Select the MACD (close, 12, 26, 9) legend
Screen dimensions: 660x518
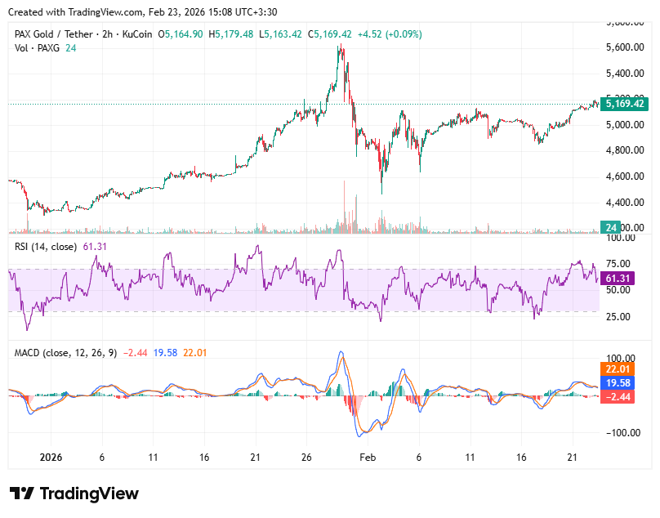65,352
